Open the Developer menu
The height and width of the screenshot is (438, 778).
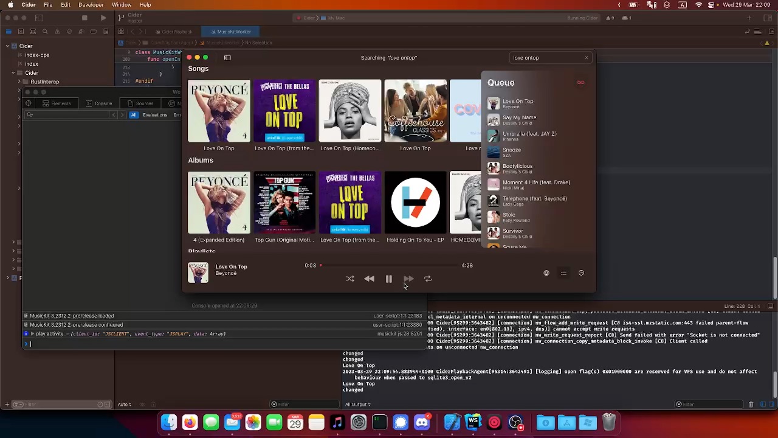(x=91, y=5)
